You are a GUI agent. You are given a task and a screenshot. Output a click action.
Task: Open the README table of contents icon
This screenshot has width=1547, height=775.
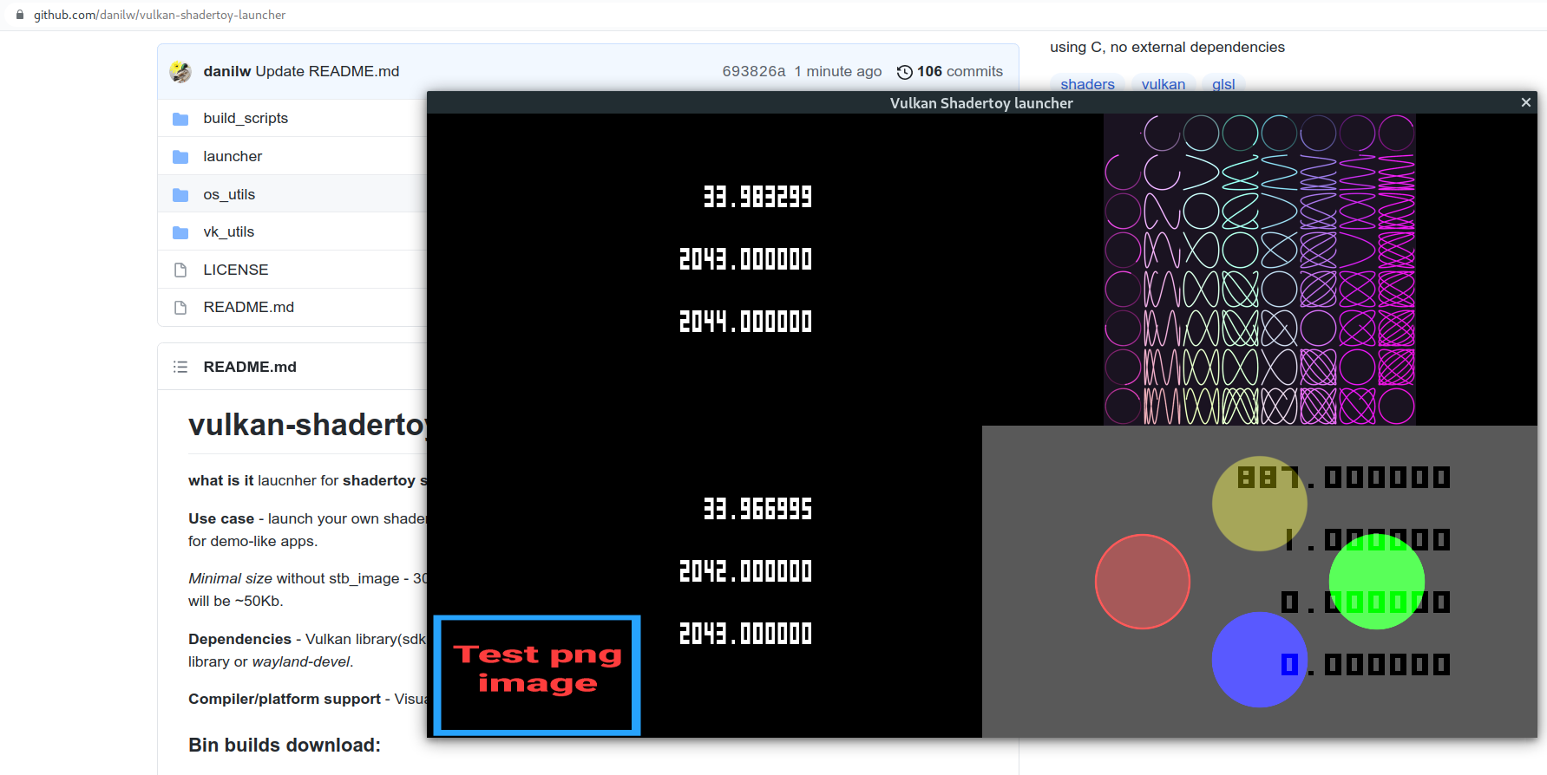[x=180, y=367]
